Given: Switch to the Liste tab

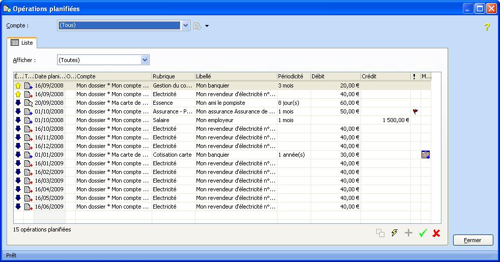Looking at the screenshot, I should pyautogui.click(x=22, y=43).
